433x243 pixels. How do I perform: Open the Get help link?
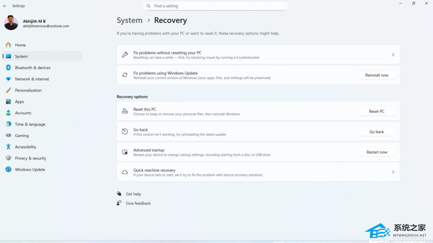133,194
